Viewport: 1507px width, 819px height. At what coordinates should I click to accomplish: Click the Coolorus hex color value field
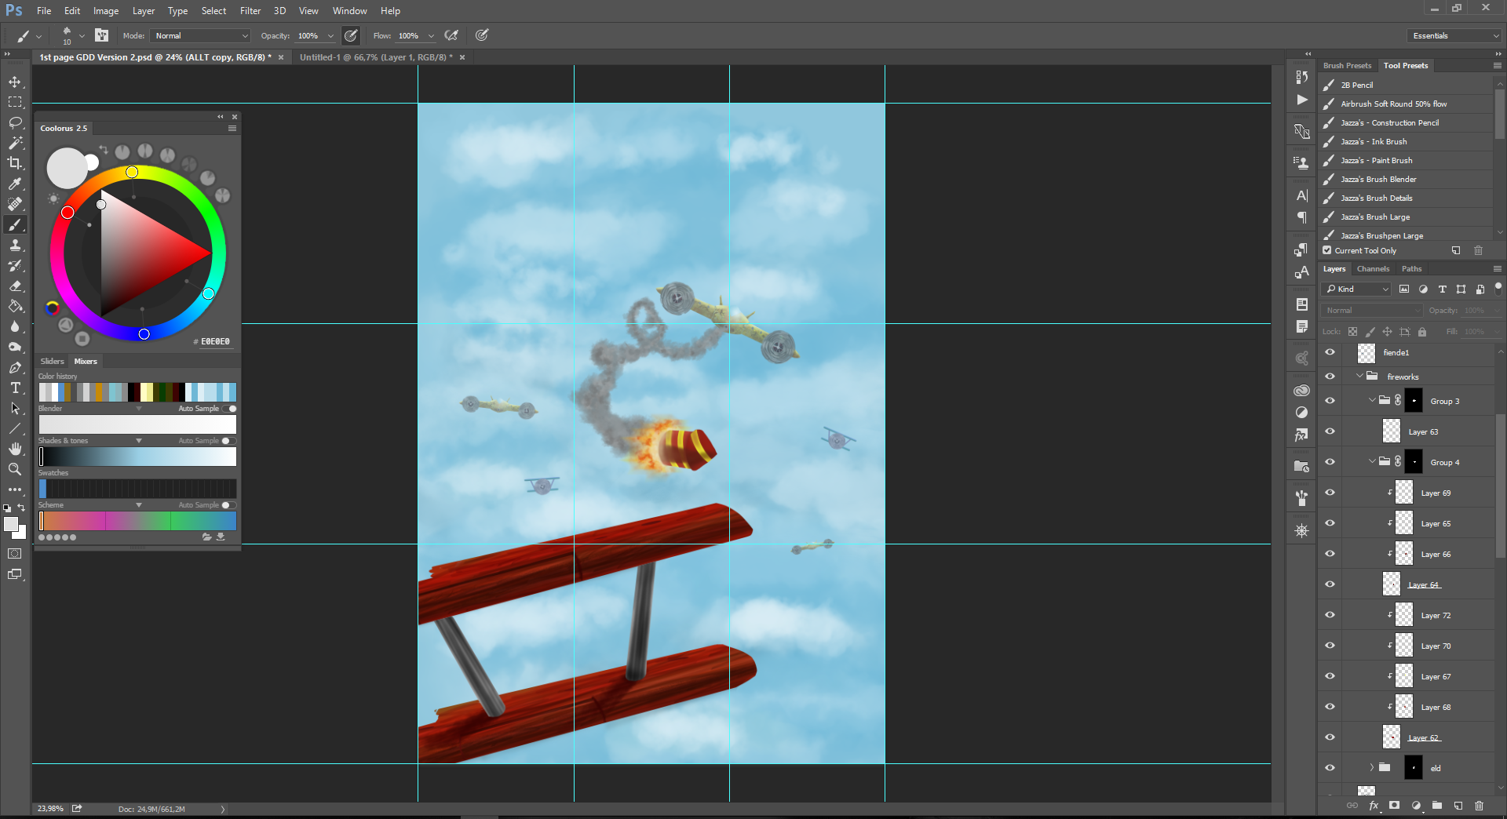pos(215,342)
